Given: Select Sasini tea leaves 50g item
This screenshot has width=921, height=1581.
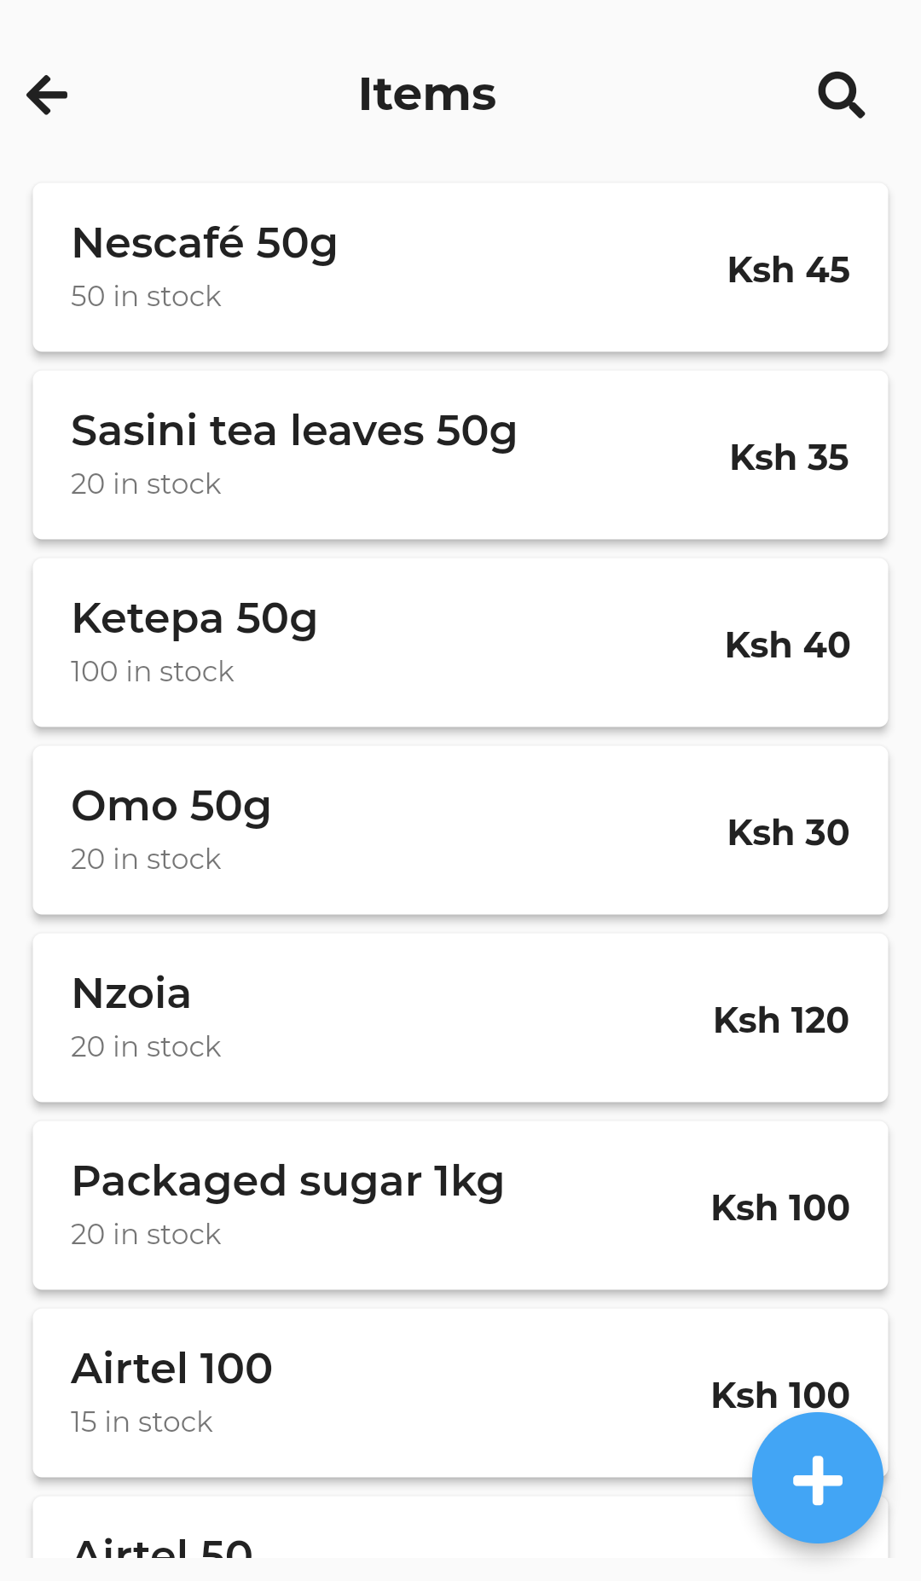Looking at the screenshot, I should click(460, 455).
